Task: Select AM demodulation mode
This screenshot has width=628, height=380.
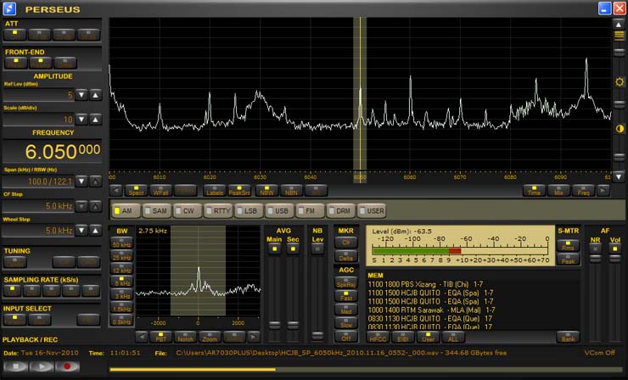Action: tap(126, 210)
